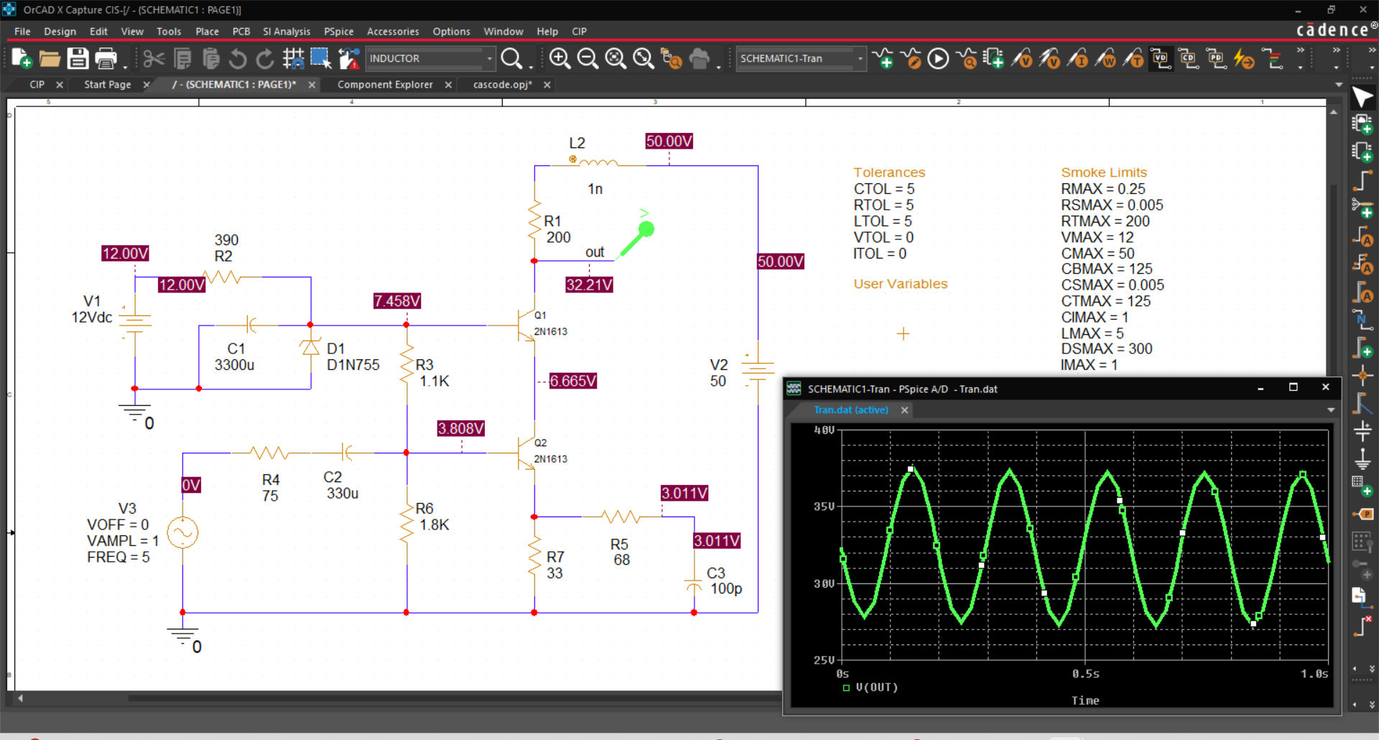Place a Power Dissipation marker

1109,58
